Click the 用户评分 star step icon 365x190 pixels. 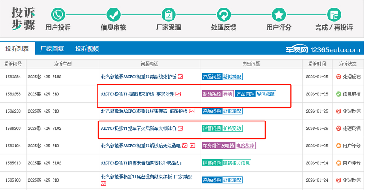coord(279,14)
